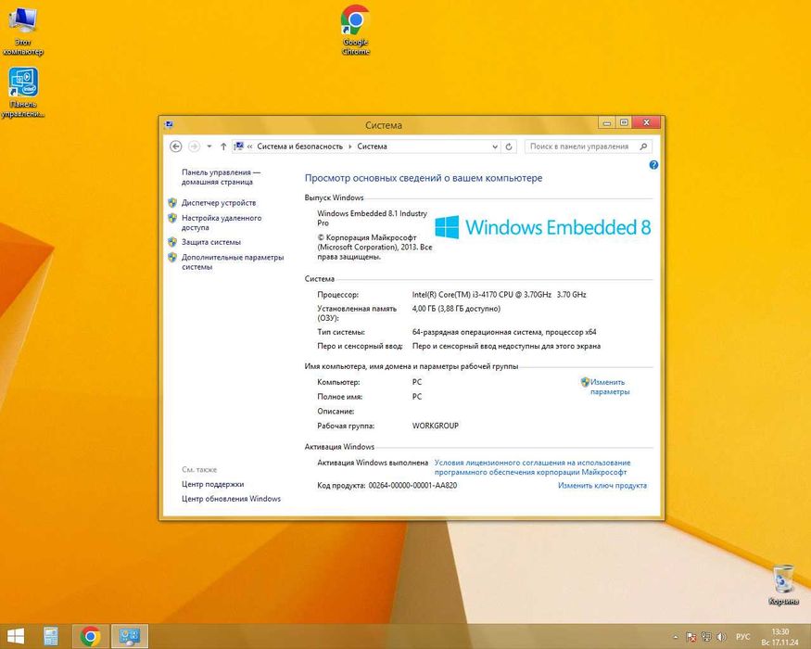811x649 pixels.
Task: Click the forward navigation arrow
Action: tap(194, 146)
